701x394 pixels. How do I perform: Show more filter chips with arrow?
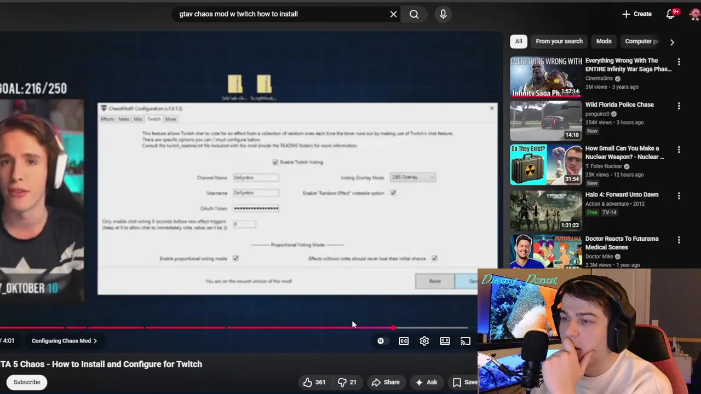click(x=672, y=42)
